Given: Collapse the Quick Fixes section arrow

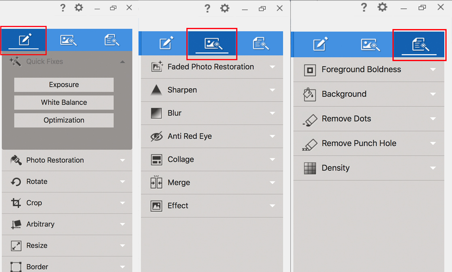Looking at the screenshot, I should tap(122, 62).
